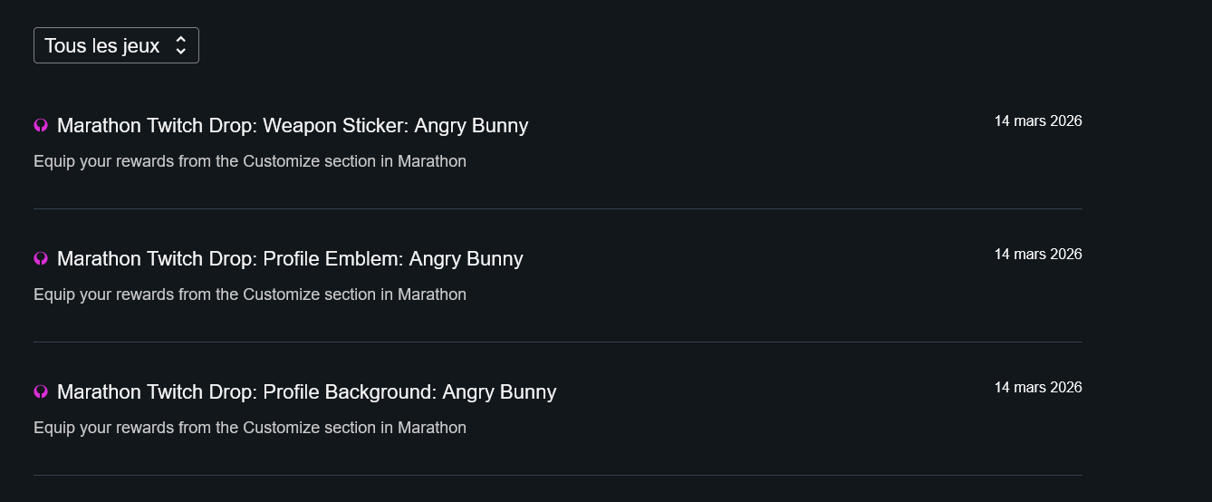1212x502 pixels.
Task: Click the date of the Profile Emblem drop
Action: 1038,255
